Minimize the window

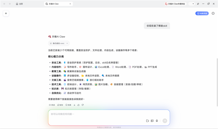click(x=203, y=4)
